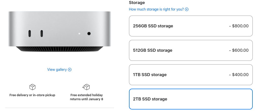Click the status indicator light on Mac mini
This screenshot has width=257, height=111.
pyautogui.click(x=79, y=33)
